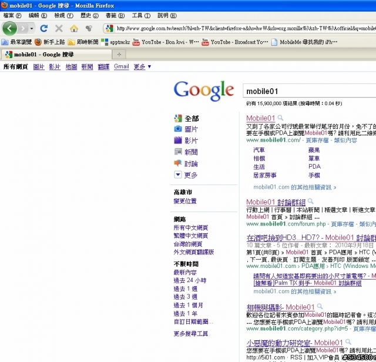Click the Stop loading X icon
376x362 pixels.
(x=59, y=29)
